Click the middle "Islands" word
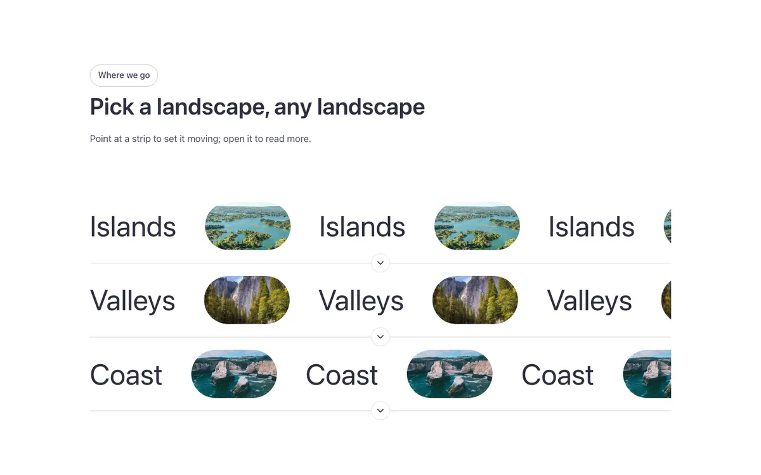The height and width of the screenshot is (475, 761). point(362,227)
